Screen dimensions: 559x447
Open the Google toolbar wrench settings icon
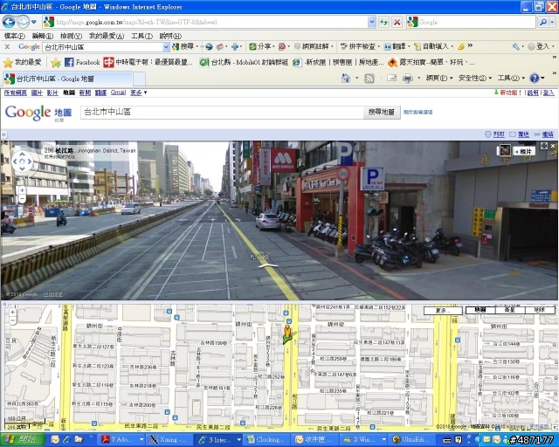pos(516,46)
